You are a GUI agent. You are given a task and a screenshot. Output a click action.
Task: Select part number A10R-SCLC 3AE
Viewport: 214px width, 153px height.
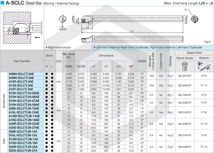point(21,82)
